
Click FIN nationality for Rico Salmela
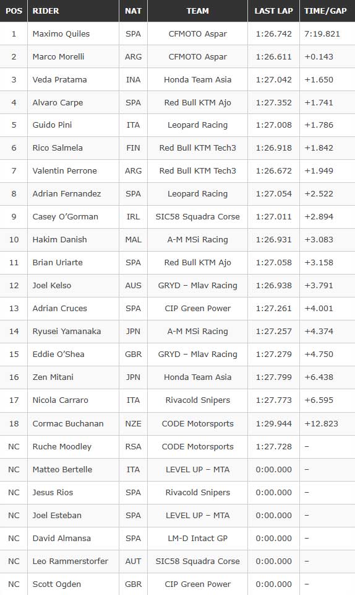133,148
